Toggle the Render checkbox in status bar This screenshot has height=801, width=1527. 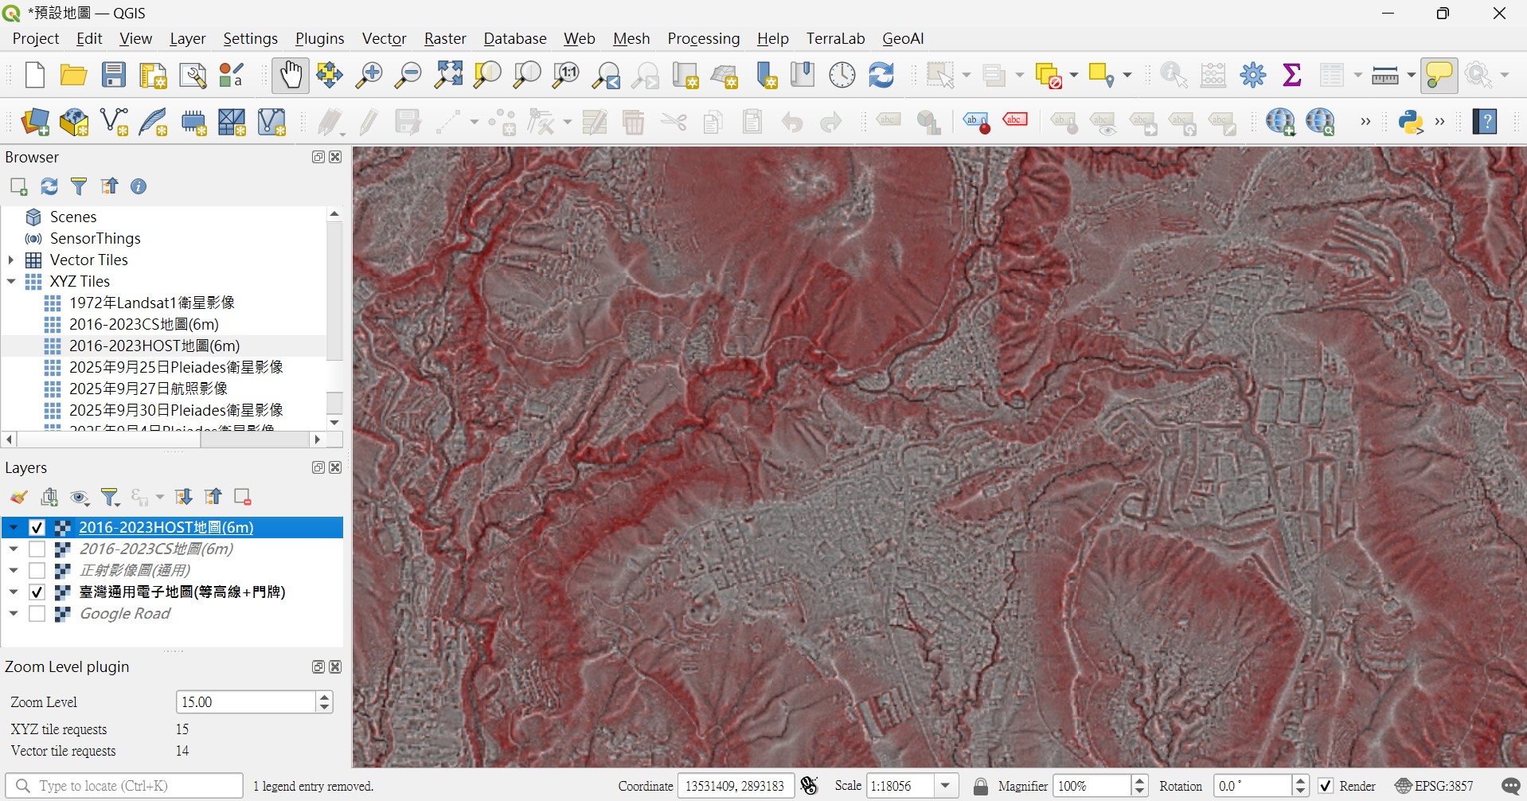coord(1326,786)
